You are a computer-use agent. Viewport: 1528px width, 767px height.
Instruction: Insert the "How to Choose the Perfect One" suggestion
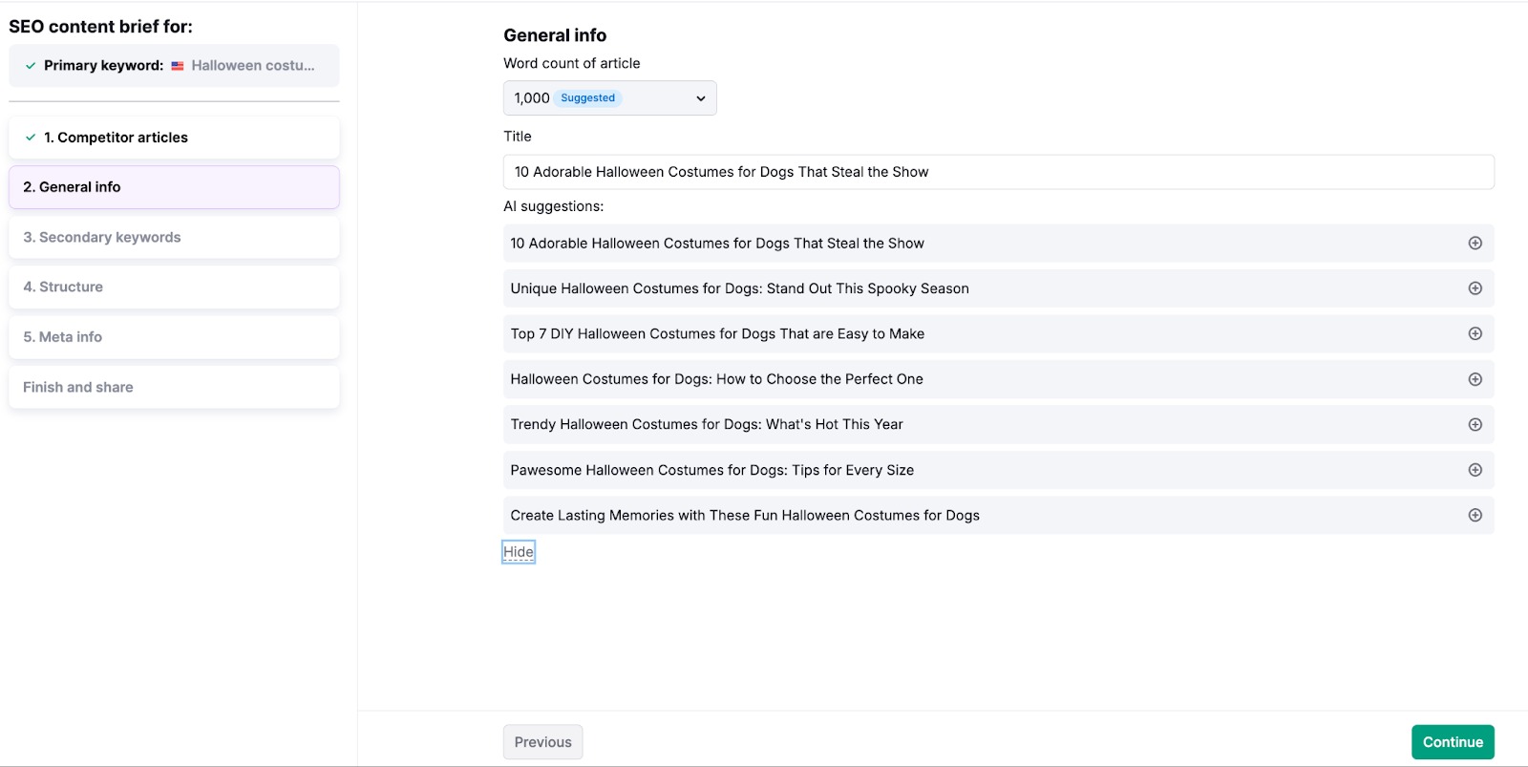tap(1475, 378)
